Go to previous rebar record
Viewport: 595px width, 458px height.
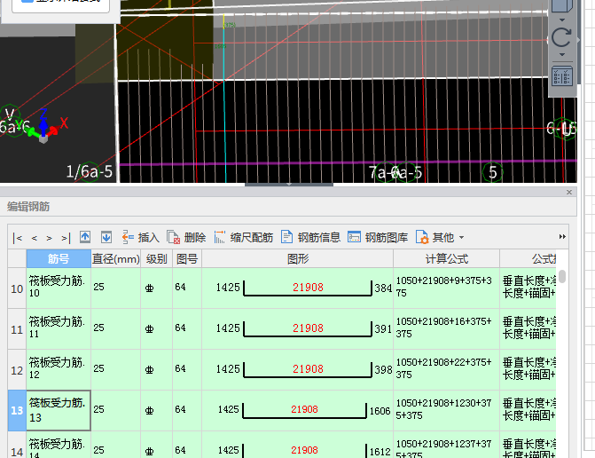(x=35, y=238)
